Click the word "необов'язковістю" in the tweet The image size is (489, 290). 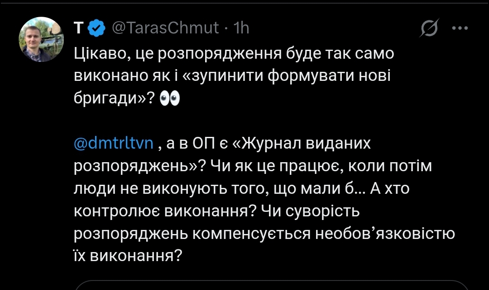click(384, 234)
